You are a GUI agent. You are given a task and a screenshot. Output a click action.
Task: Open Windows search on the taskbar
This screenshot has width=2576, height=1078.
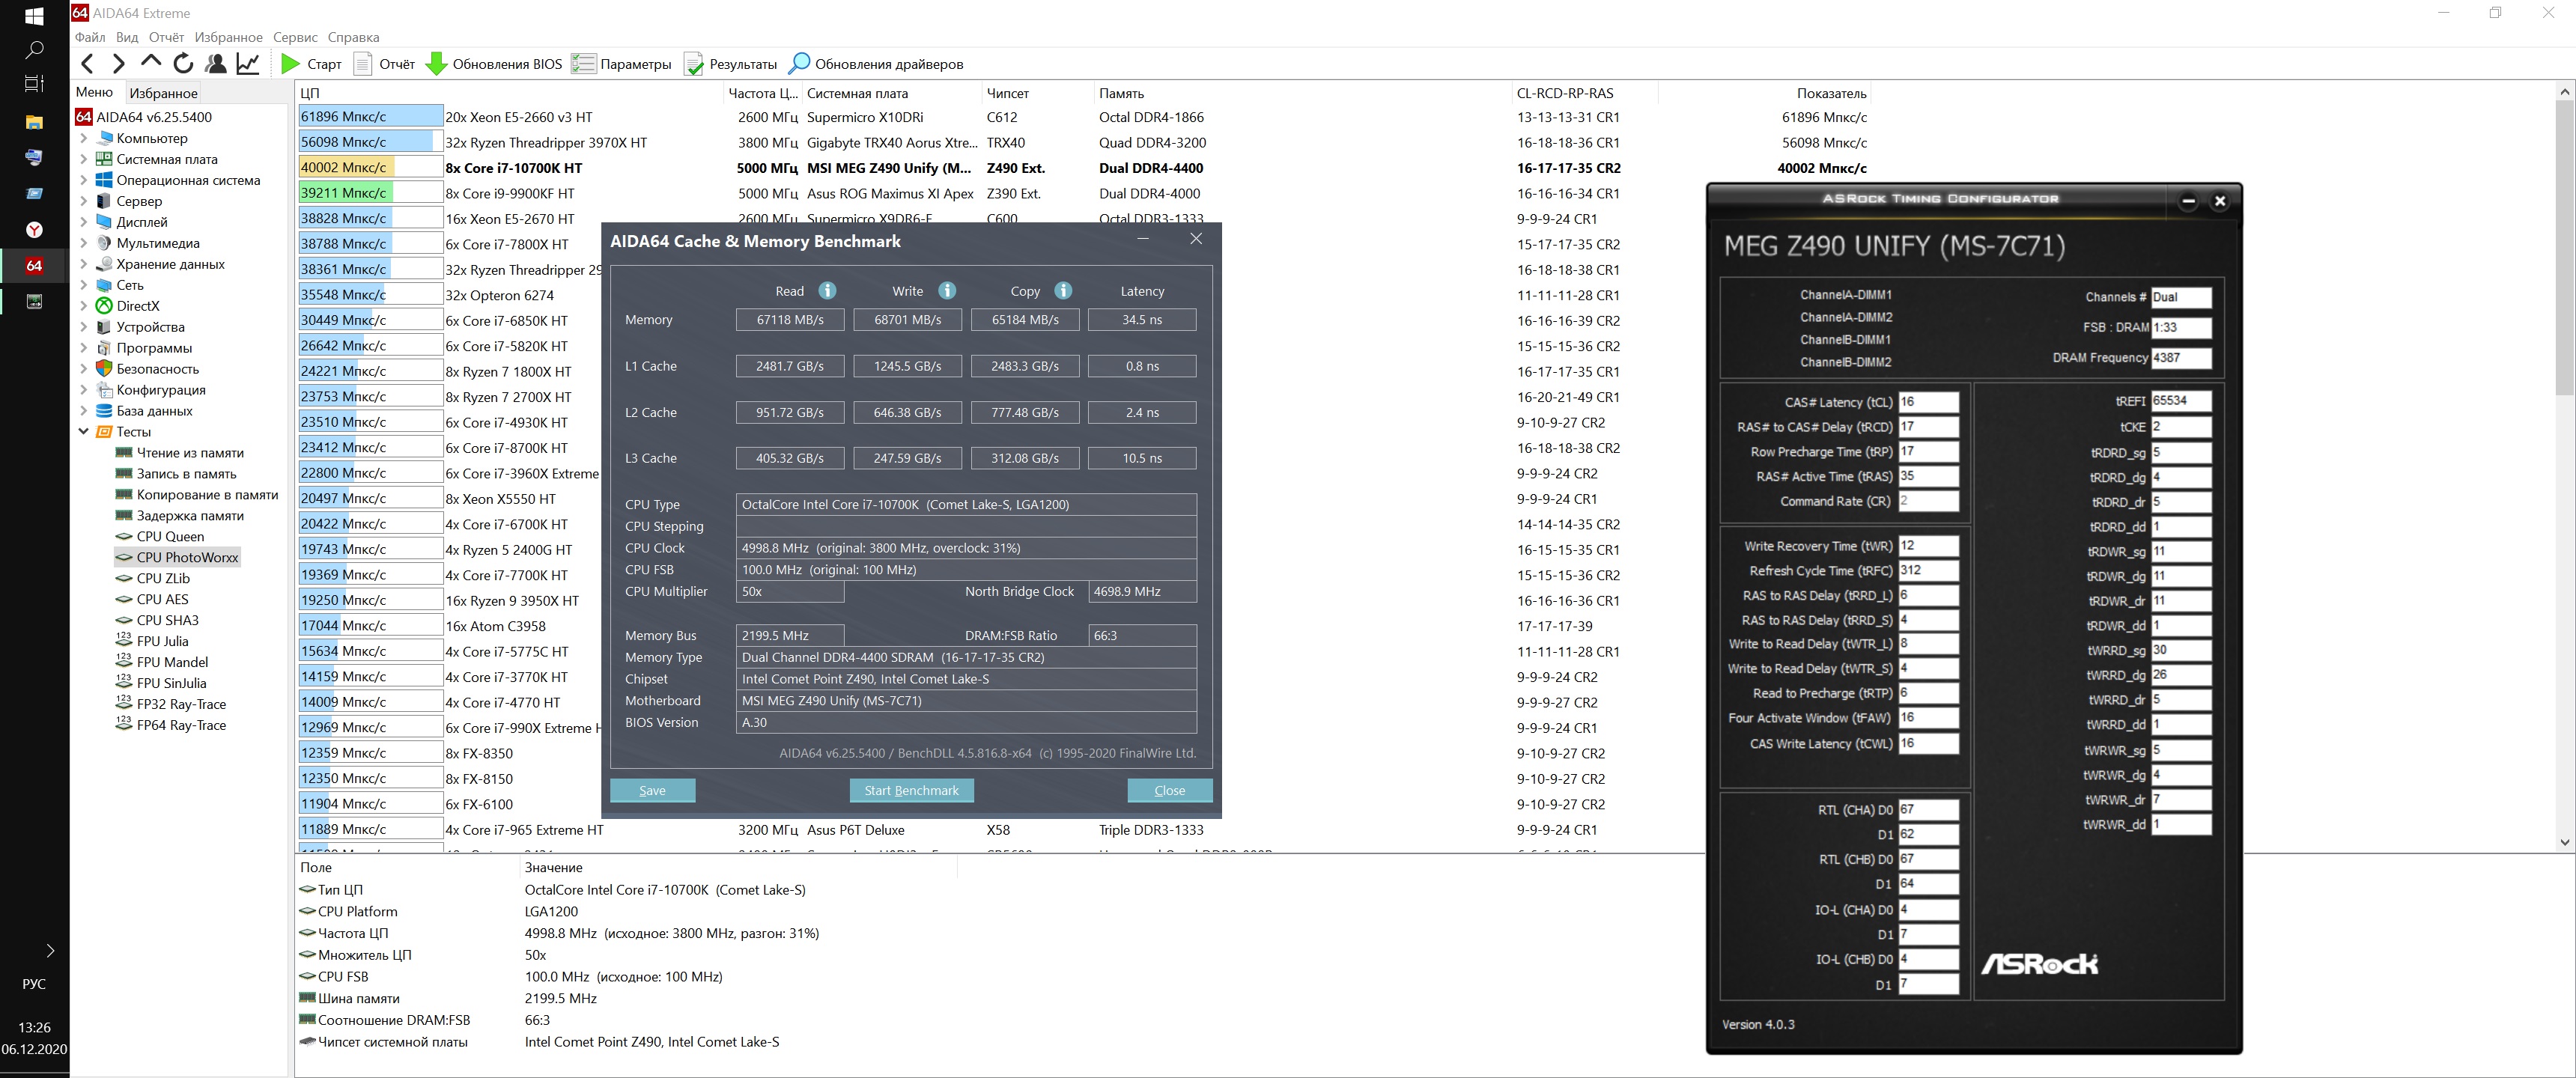pyautogui.click(x=34, y=49)
